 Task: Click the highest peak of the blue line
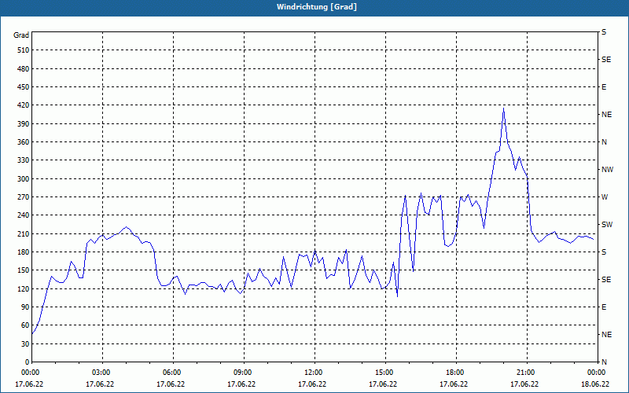point(503,108)
